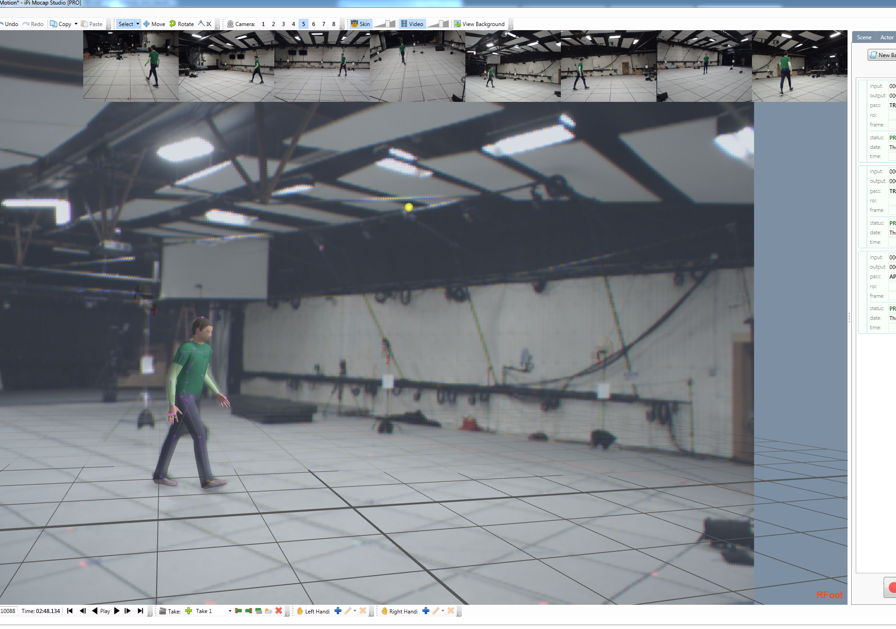896x629 pixels.
Task: Switch to the Scene tab
Action: coord(864,37)
